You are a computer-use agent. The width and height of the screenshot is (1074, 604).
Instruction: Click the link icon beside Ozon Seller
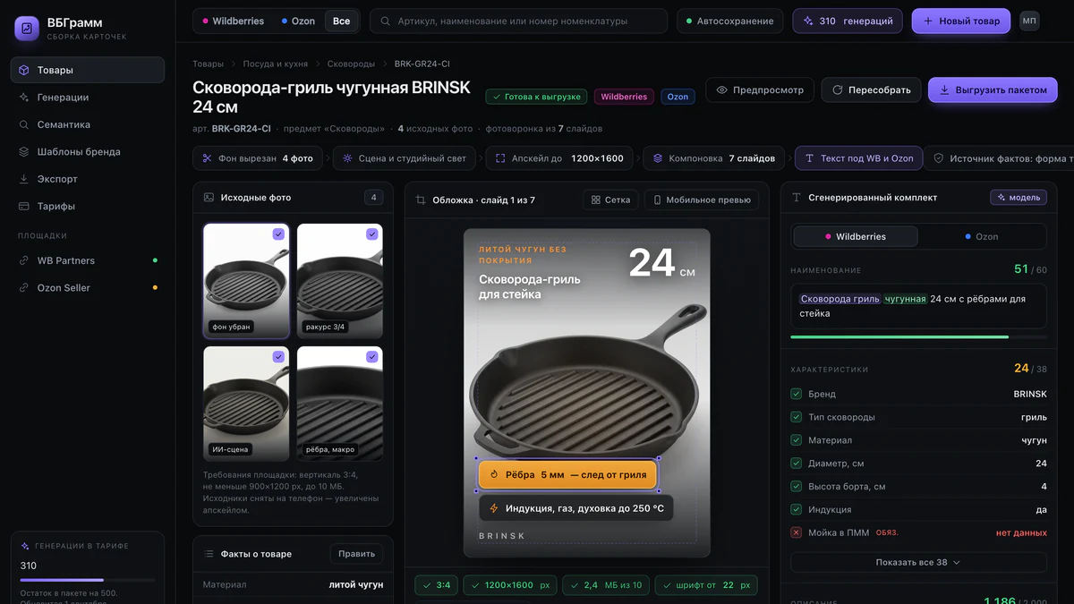[24, 288]
